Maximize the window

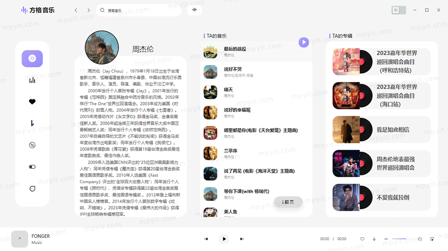click(x=427, y=10)
